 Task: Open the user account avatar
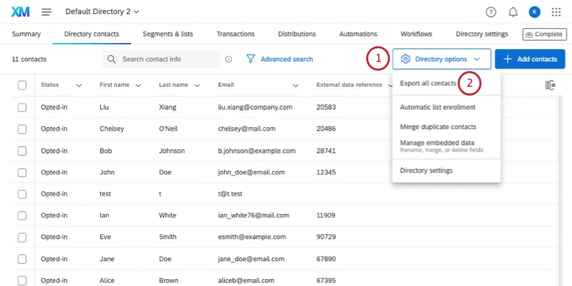(534, 12)
